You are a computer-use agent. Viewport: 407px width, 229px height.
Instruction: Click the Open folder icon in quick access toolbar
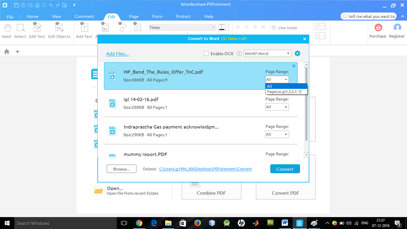tap(17, 5)
